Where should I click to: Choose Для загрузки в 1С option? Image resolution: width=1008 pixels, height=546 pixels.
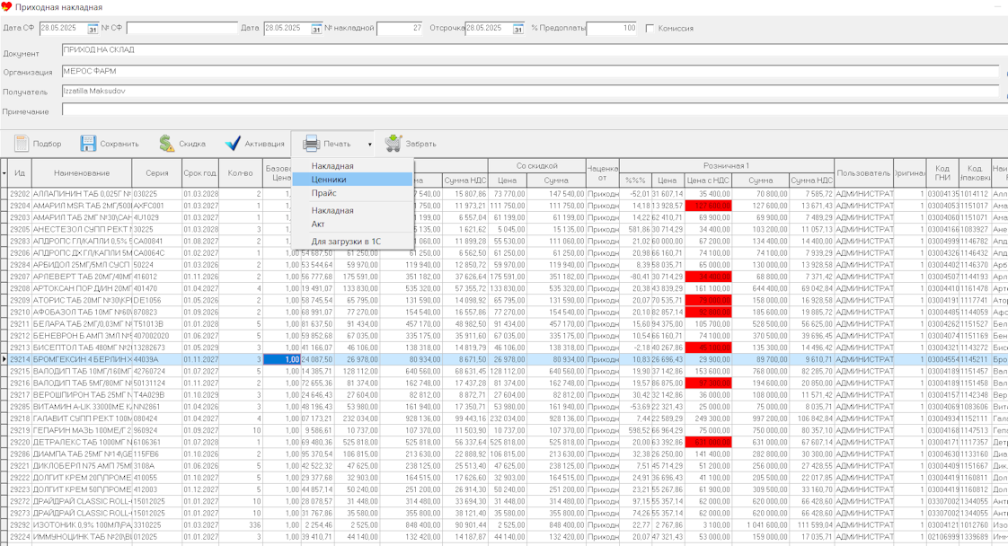point(346,242)
